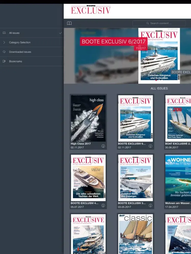Click the search magnifier icon
The image size is (191, 254).
(x=148, y=23)
